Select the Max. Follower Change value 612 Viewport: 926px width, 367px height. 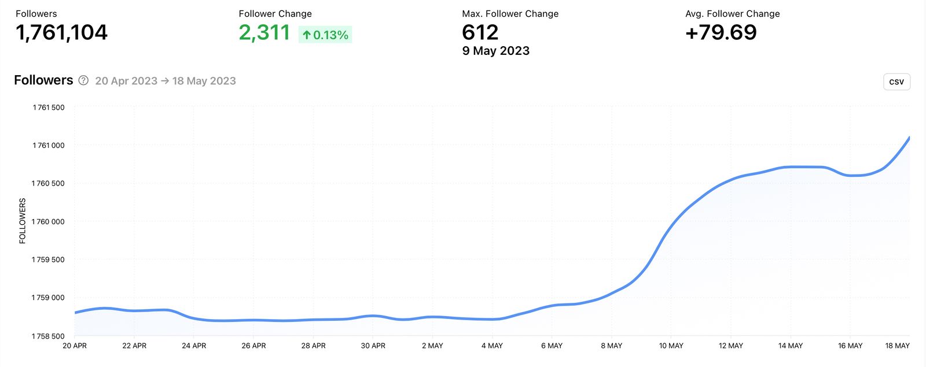click(x=480, y=32)
